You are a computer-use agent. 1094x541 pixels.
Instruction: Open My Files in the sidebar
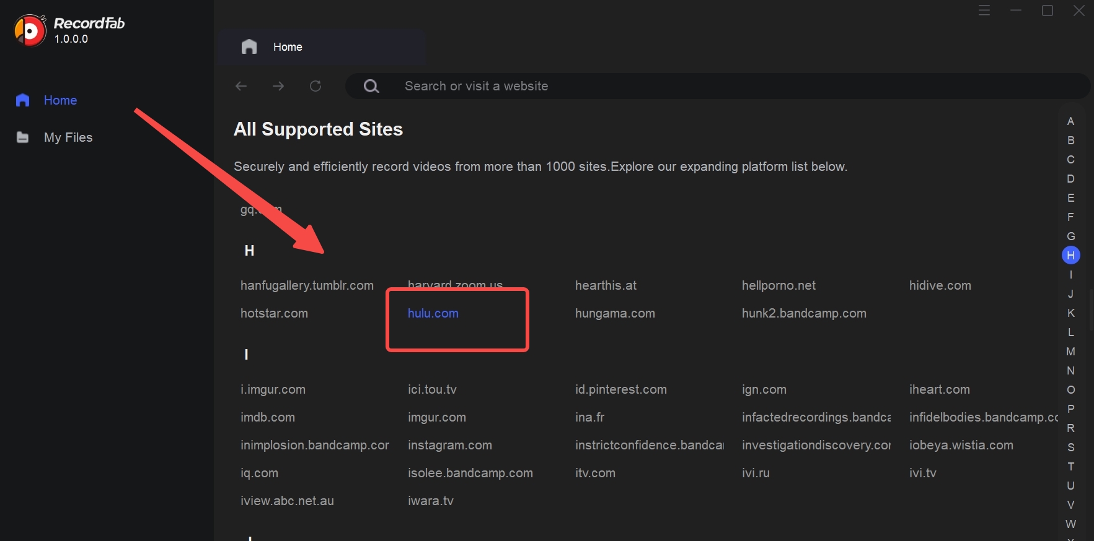(68, 137)
